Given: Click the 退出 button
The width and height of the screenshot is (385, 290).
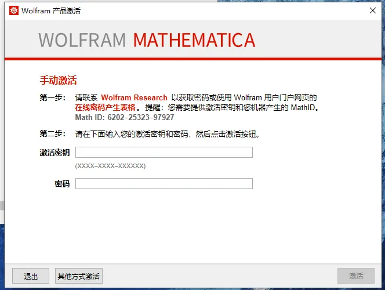Looking at the screenshot, I should [x=31, y=276].
